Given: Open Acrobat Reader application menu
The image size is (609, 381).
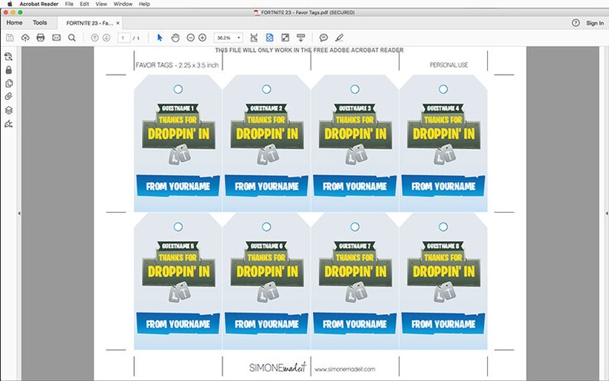Looking at the screenshot, I should [x=39, y=4].
